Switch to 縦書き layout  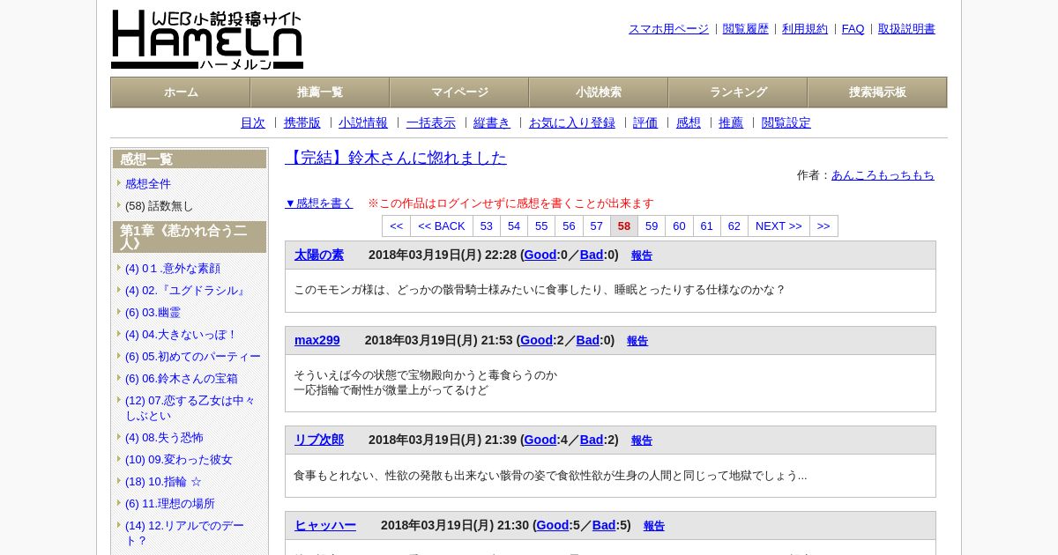492,123
